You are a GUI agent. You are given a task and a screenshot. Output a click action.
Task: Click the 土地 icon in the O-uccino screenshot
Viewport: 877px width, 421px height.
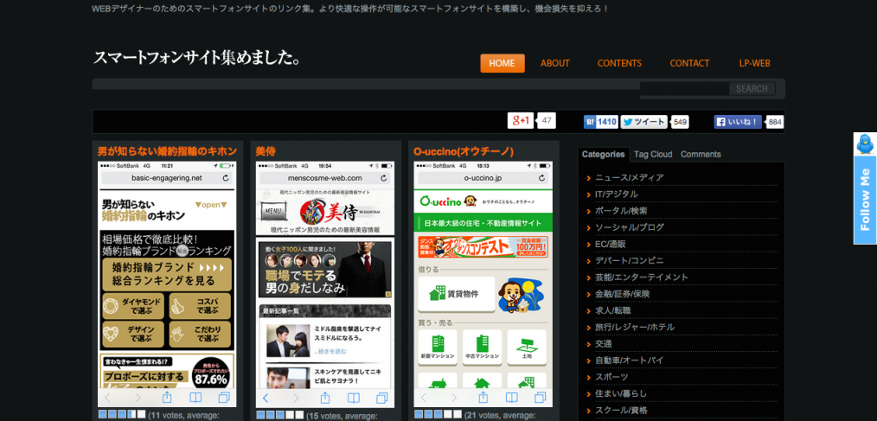click(x=527, y=348)
